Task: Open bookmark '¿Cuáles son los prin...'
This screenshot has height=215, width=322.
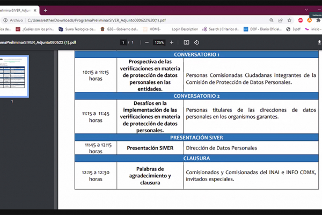Action: tap(35, 29)
